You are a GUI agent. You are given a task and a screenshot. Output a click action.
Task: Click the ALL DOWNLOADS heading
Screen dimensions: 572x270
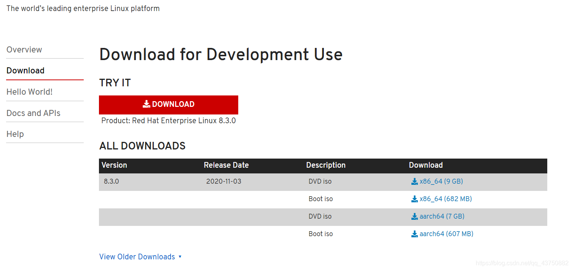pos(142,146)
